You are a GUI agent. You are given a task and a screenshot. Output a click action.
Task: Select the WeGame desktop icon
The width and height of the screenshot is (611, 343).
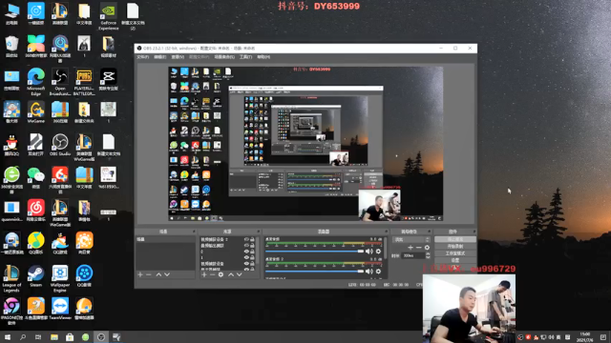(36, 112)
